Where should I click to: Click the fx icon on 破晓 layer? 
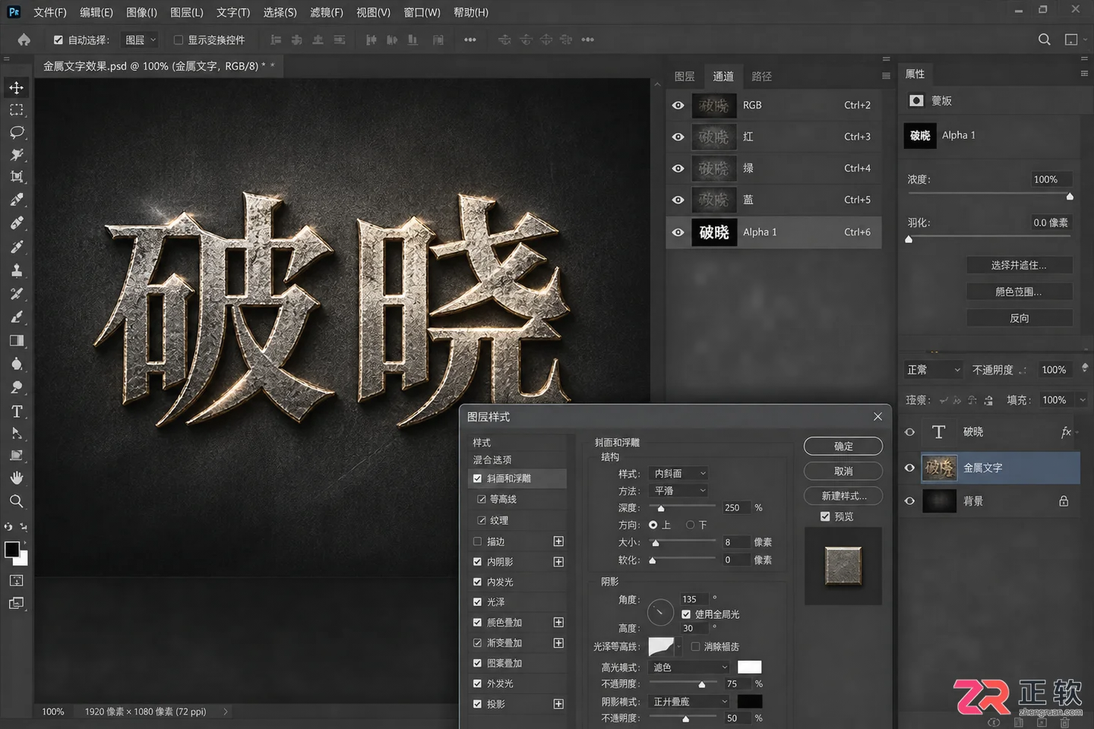[1066, 432]
